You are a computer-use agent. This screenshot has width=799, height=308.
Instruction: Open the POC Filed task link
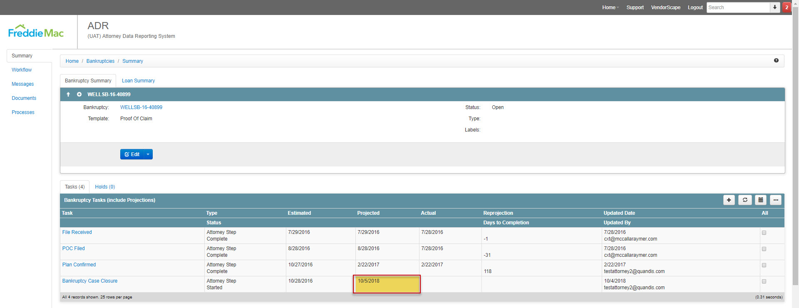pyautogui.click(x=74, y=248)
